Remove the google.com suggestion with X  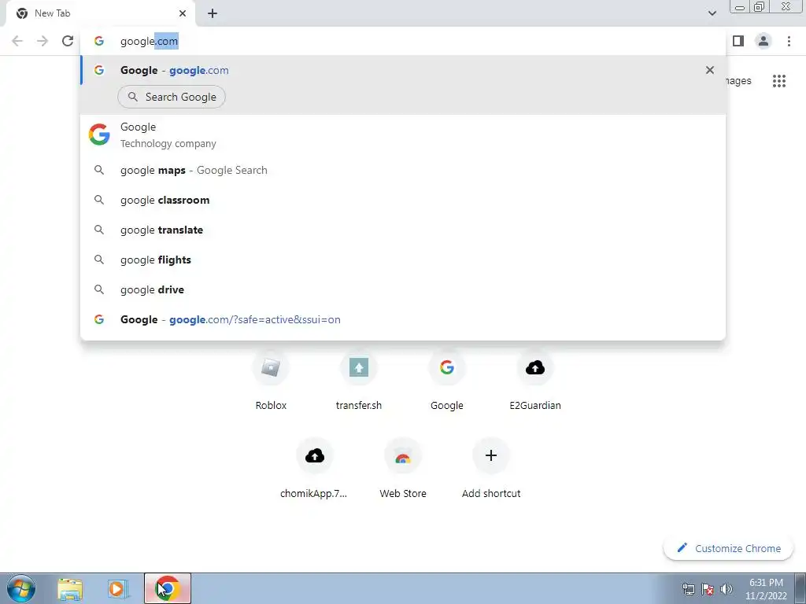710,70
